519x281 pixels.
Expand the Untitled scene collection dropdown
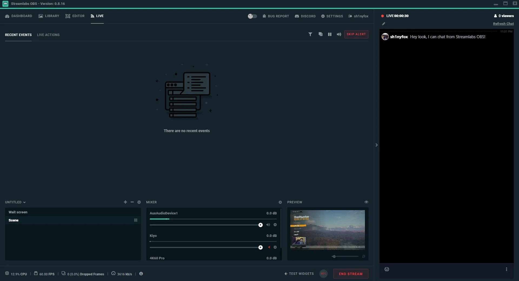[15, 202]
